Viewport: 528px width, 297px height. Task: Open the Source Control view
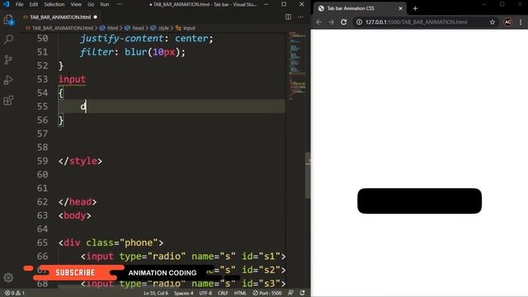[x=8, y=59]
